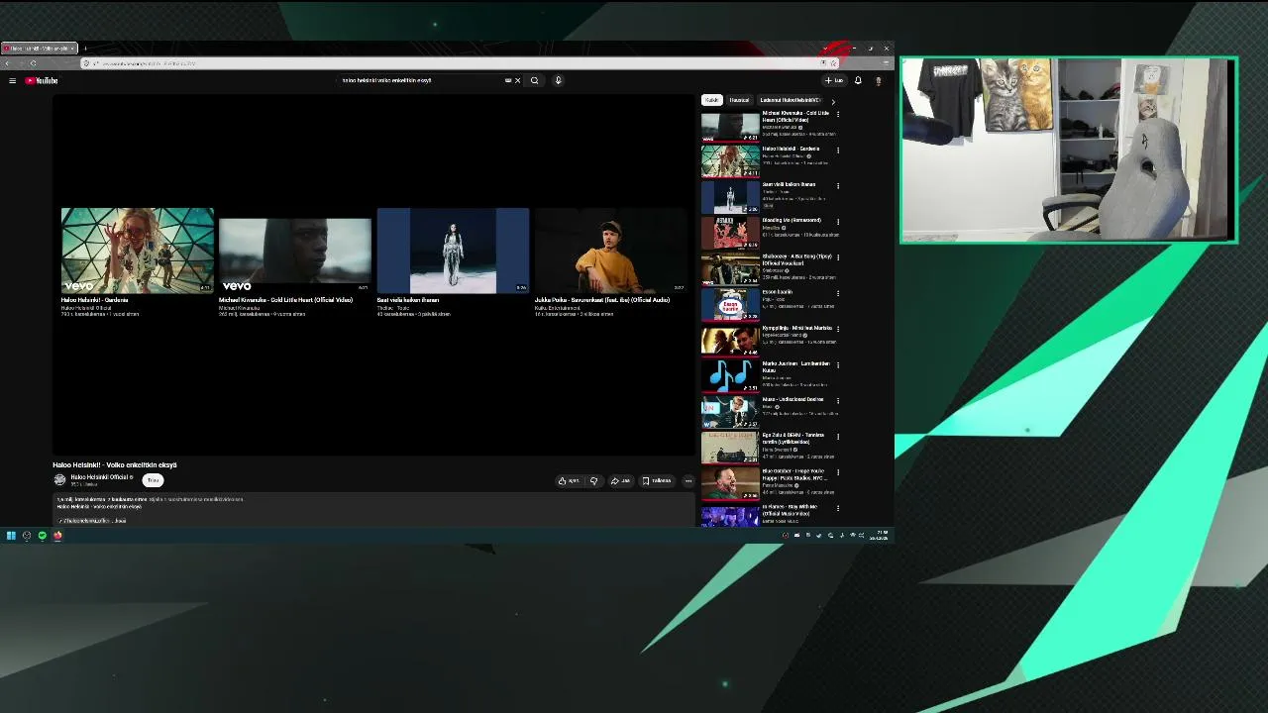
Task: Click the Luo create button
Action: click(x=834, y=80)
